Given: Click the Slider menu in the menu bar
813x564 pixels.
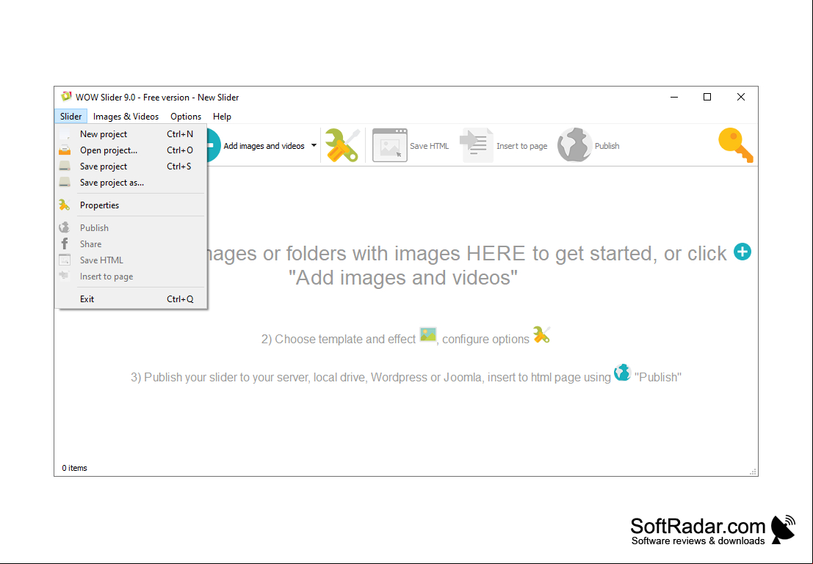Looking at the screenshot, I should [x=71, y=117].
